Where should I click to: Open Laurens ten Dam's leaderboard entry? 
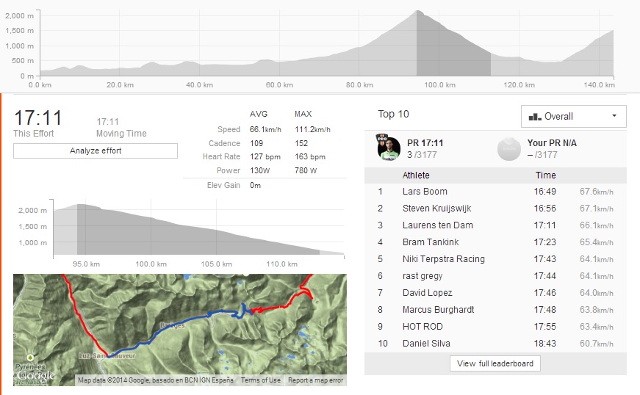(438, 225)
